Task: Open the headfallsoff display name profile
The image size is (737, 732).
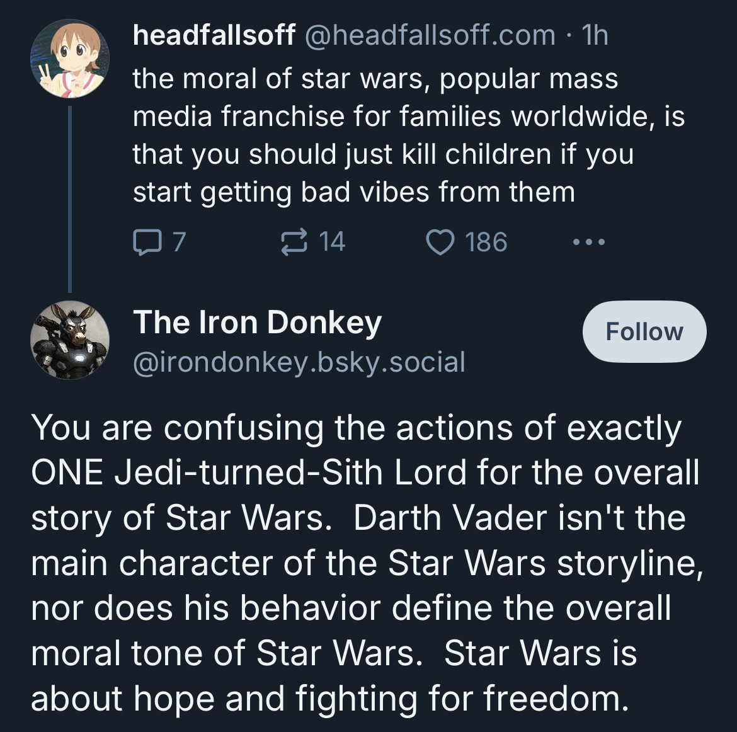Action: coord(214,35)
